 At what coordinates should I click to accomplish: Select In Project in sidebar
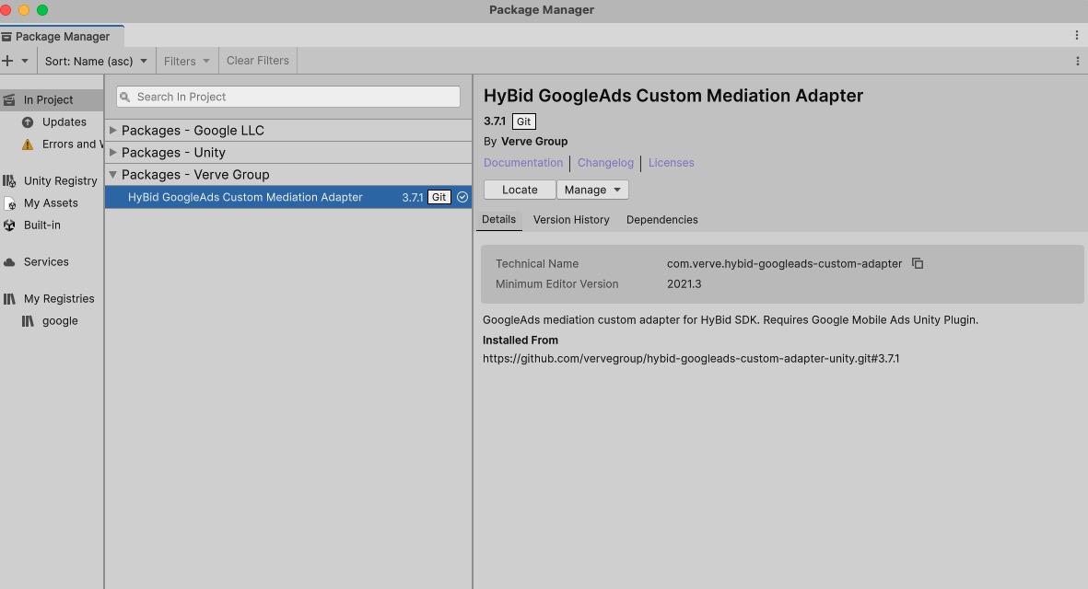tap(52, 99)
